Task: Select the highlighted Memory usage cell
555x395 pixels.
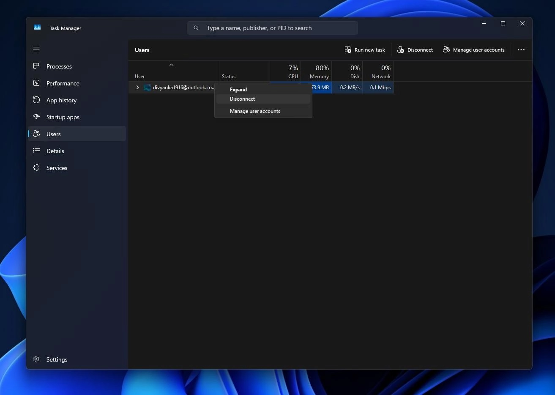Action: tap(320, 88)
